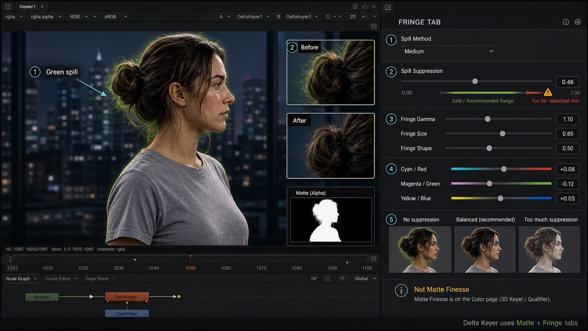Click the Fringe Size 0.85 value field
588x331 pixels.
[x=568, y=134]
